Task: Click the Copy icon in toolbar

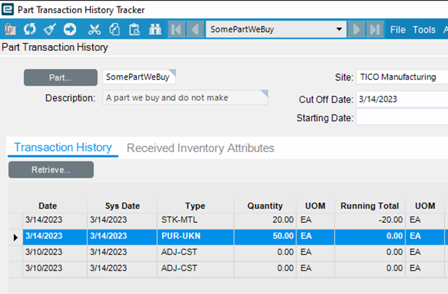Action: 115,29
